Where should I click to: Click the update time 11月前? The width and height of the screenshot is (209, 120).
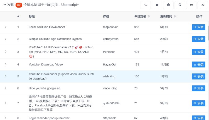tap(165, 65)
